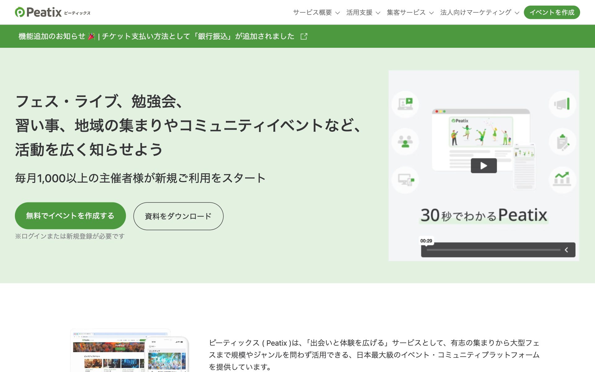The height and width of the screenshot is (372, 595).
Task: Open the 法人向けマーケティング menu
Action: (479, 12)
